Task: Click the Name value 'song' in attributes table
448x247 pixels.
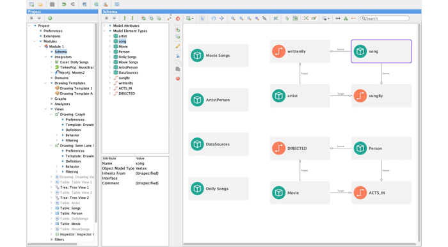Action: coord(140,163)
